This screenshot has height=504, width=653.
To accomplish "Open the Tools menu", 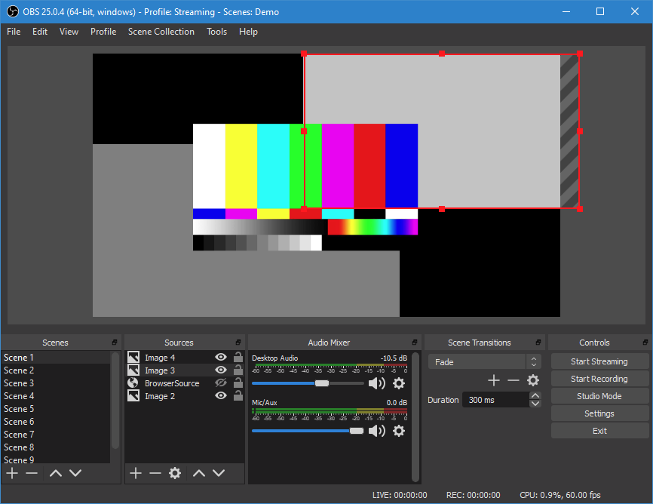I will click(217, 32).
